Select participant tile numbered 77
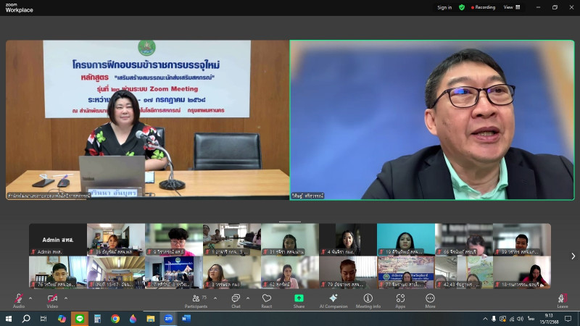Viewport: 580px width, 326px height. point(406,272)
